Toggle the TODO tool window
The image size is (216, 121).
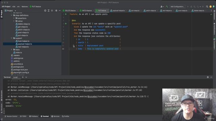(23, 116)
